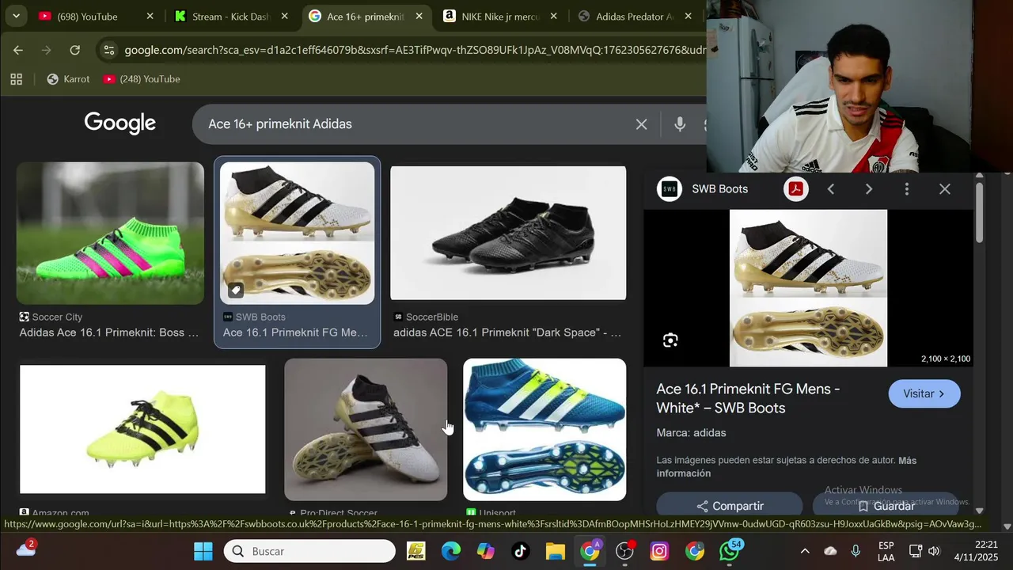Screen dimensions: 1013x570
Task: Start voice search with the microphone
Action: 680,124
